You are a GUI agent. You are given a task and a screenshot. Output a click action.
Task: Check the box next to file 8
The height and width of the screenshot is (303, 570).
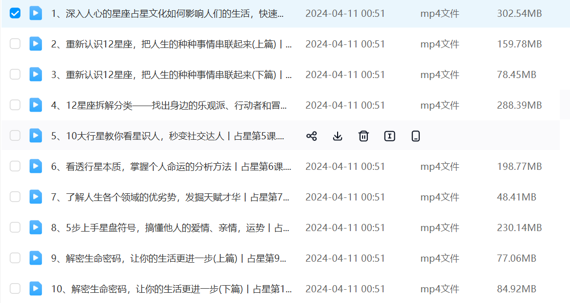[x=15, y=228]
